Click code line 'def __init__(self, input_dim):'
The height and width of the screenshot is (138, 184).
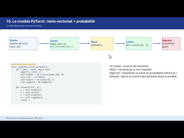pyautogui.click(x=33, y=70)
